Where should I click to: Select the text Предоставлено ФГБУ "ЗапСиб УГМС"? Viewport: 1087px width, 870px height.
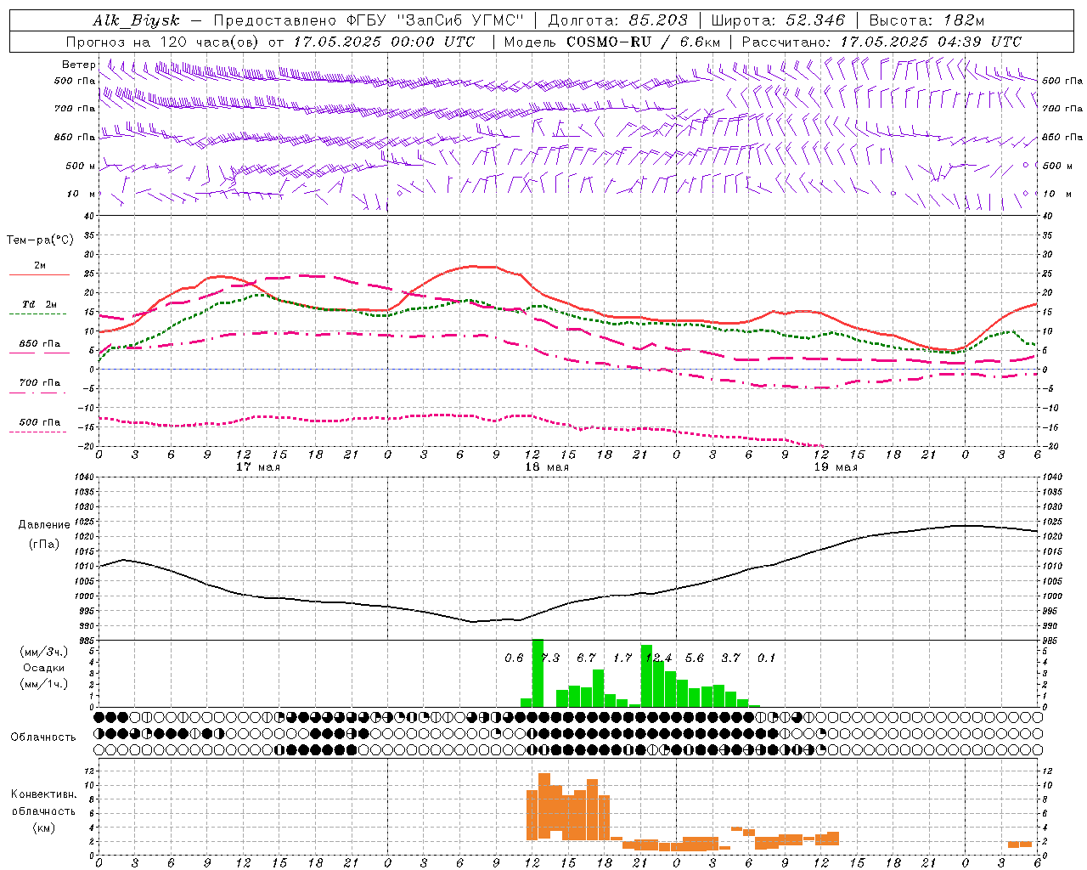click(369, 20)
